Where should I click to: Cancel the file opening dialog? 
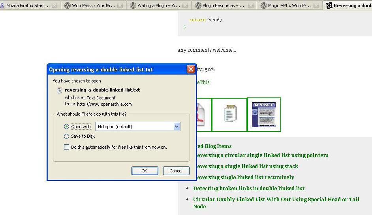point(176,171)
